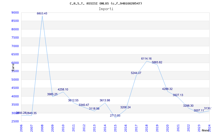Click the 4258.10 data label
Image resolution: width=212 pixels, height=133 pixels.
63,89
